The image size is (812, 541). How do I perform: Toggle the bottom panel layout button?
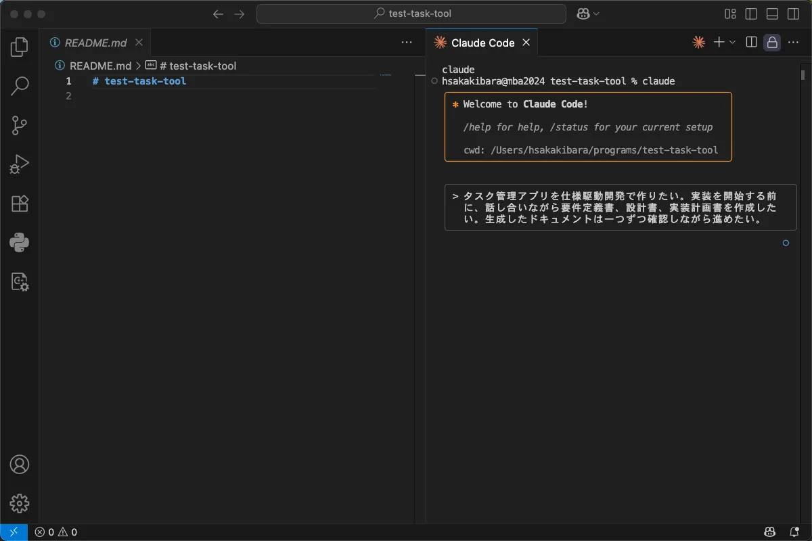772,14
